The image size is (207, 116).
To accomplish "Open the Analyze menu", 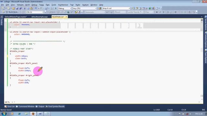I will (85, 5).
